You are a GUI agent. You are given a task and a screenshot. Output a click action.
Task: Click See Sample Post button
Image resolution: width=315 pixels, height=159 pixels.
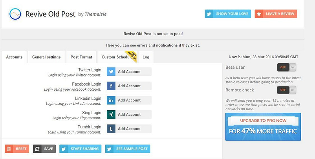tap(128, 149)
